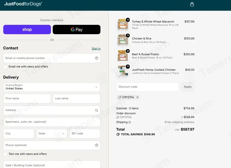Click the Enter shipping address text

click(179, 122)
